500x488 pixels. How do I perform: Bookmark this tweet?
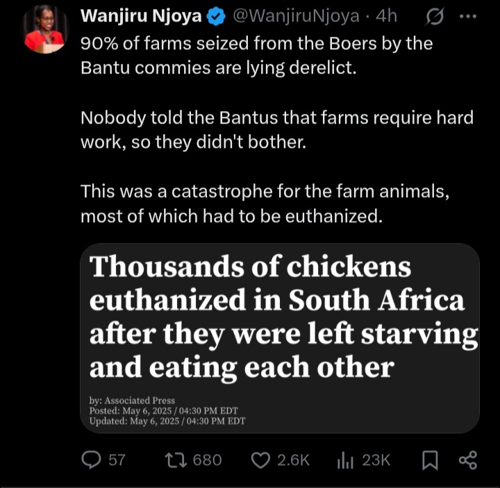[429, 460]
